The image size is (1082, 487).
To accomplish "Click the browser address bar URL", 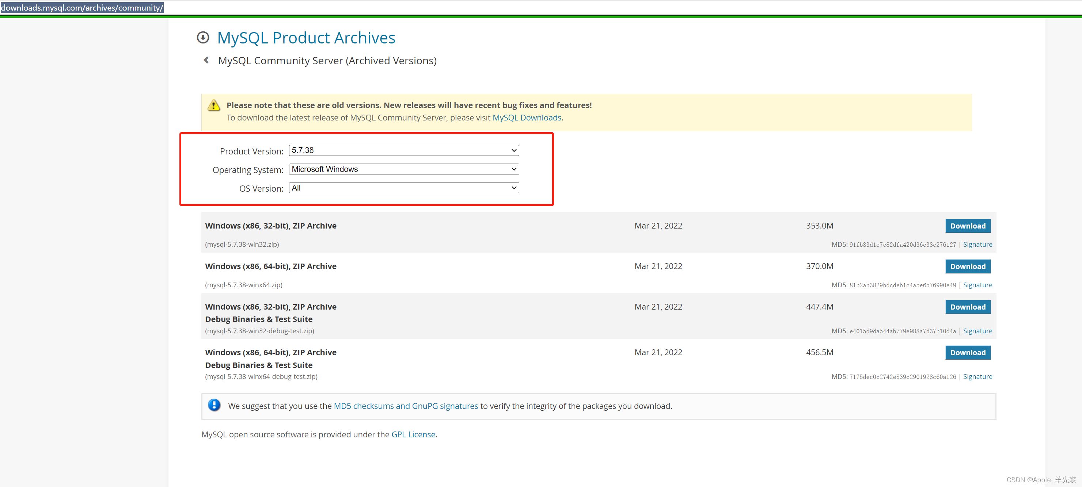I will pos(82,8).
